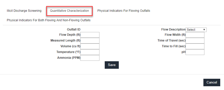Select the Quantitative Characterization tab
This screenshot has width=224, height=90.
69,11
